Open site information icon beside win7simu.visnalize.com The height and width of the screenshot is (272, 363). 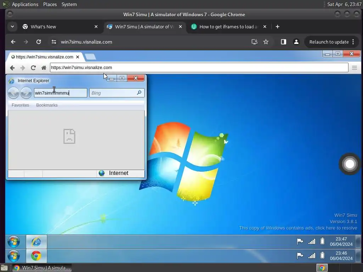(54, 42)
